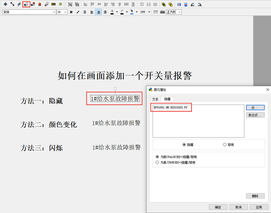Viewport: 271px width, 213px height.
Task: Toggle italic formatting
Action: 78,12
